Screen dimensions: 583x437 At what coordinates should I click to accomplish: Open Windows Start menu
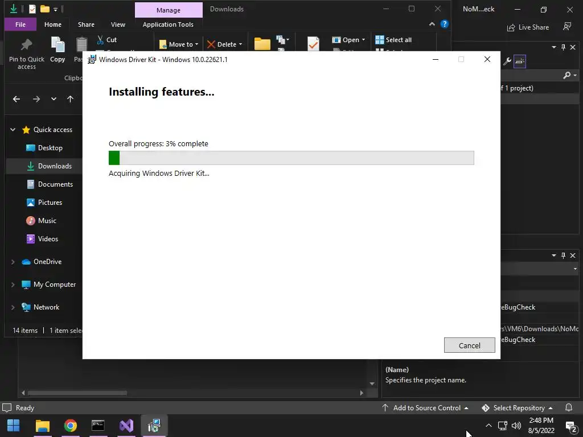click(x=14, y=426)
